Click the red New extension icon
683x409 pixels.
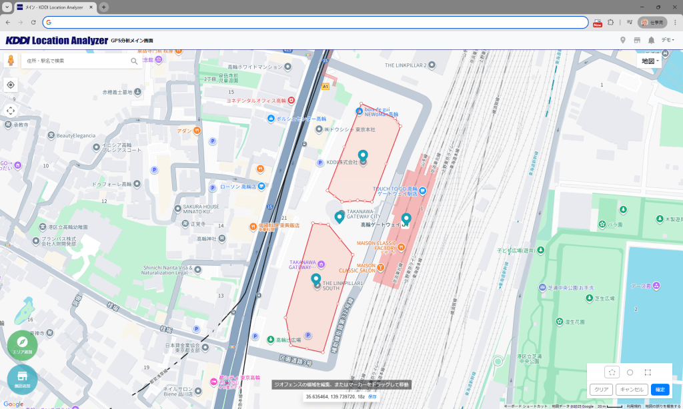pyautogui.click(x=597, y=23)
